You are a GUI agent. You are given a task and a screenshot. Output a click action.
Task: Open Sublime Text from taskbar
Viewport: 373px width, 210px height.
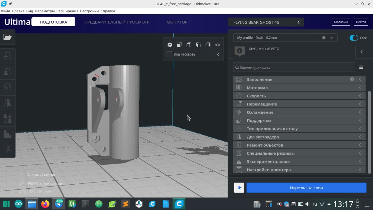pos(126,204)
